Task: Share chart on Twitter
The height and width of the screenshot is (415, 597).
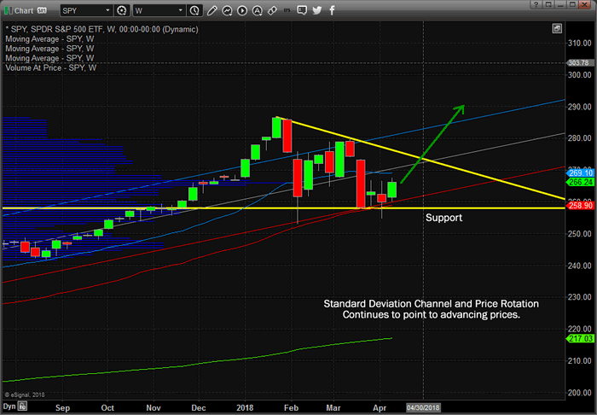Action: point(316,10)
